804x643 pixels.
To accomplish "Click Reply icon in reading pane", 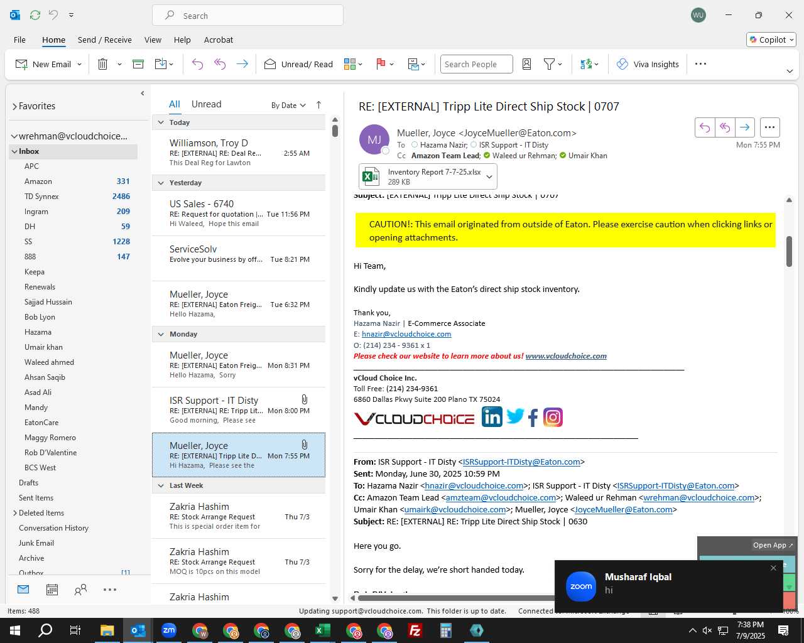I will [x=705, y=127].
